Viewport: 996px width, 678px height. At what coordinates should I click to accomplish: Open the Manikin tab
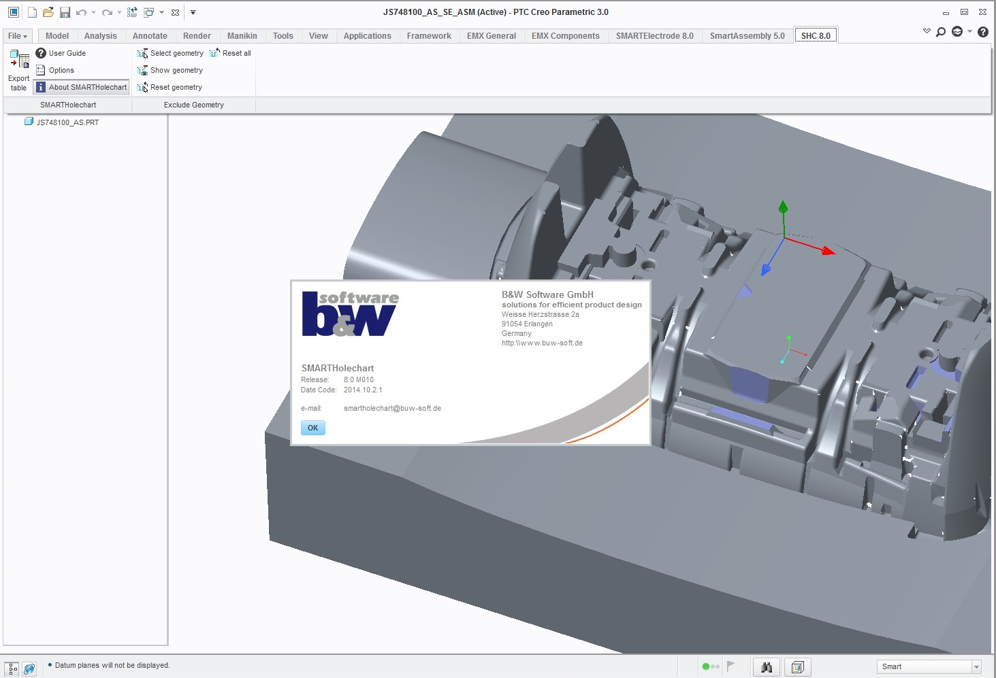(242, 36)
